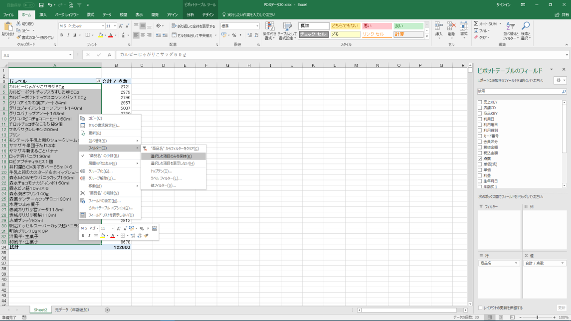Image resolution: width=571 pixels, height=321 pixels.
Task: Click the Format Painter brush icon
Action: click(18, 37)
